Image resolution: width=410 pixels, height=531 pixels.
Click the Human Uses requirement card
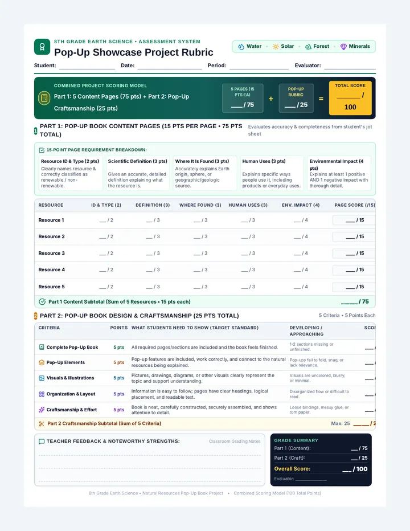coord(272,173)
